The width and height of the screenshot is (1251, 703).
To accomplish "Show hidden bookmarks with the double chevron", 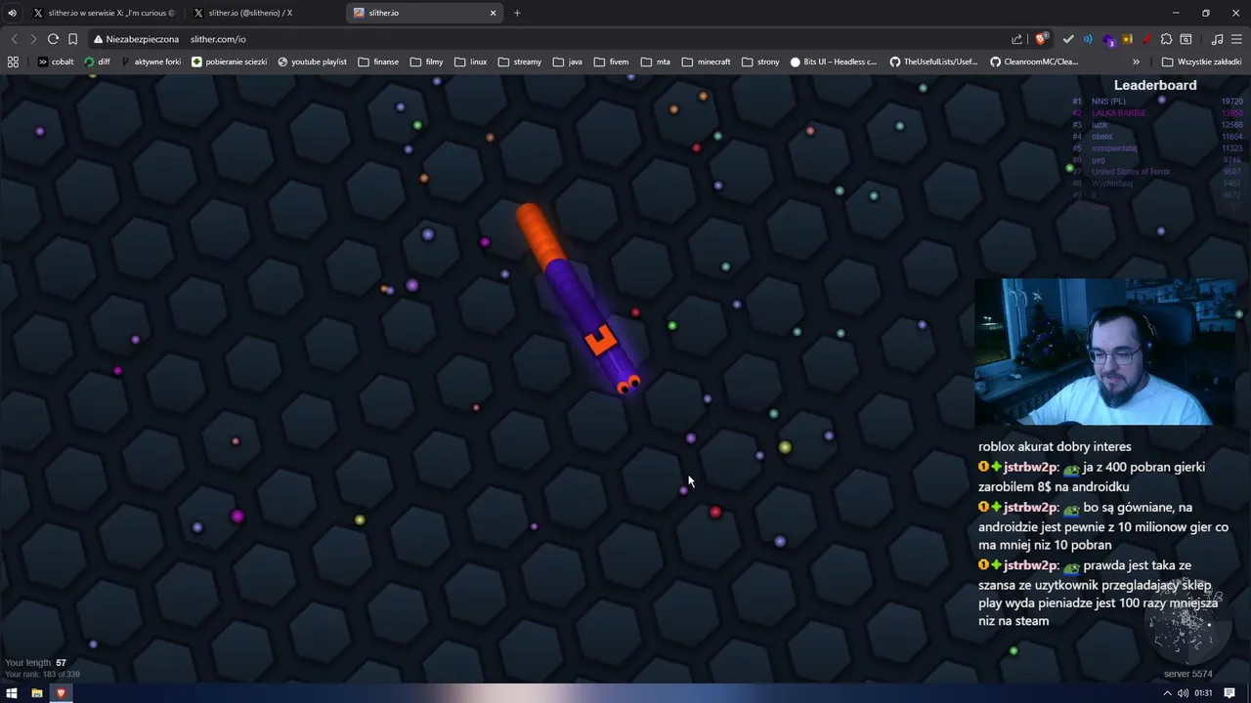I will coord(1136,62).
